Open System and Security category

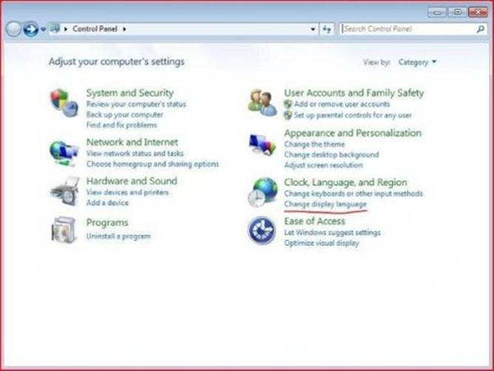[130, 93]
